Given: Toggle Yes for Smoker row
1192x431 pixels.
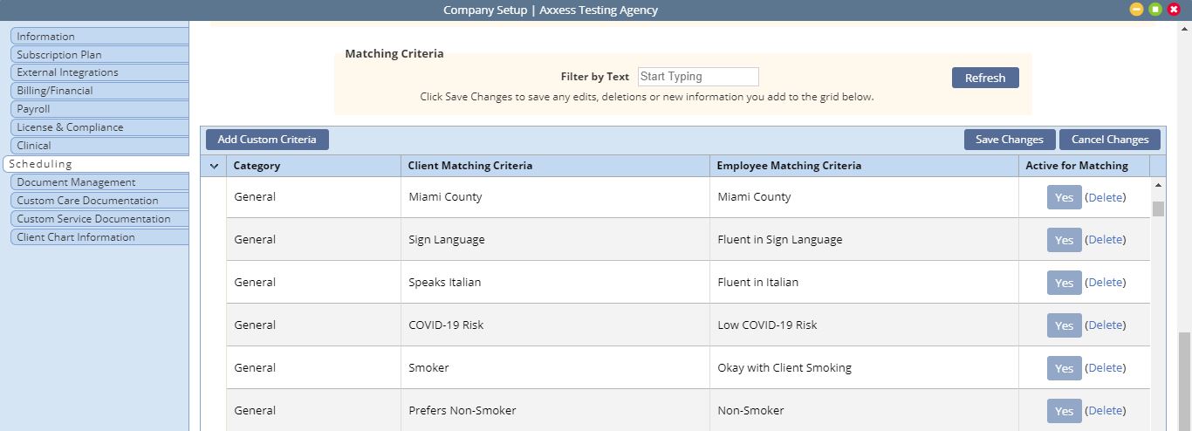Looking at the screenshot, I should click(x=1064, y=368).
